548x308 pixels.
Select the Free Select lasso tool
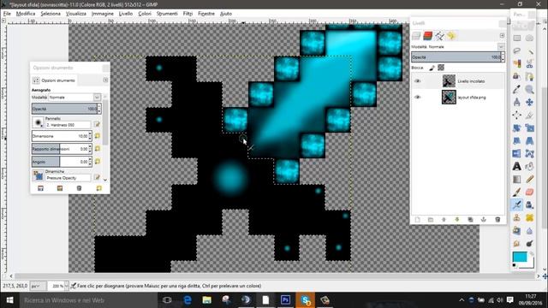[x=517, y=51]
